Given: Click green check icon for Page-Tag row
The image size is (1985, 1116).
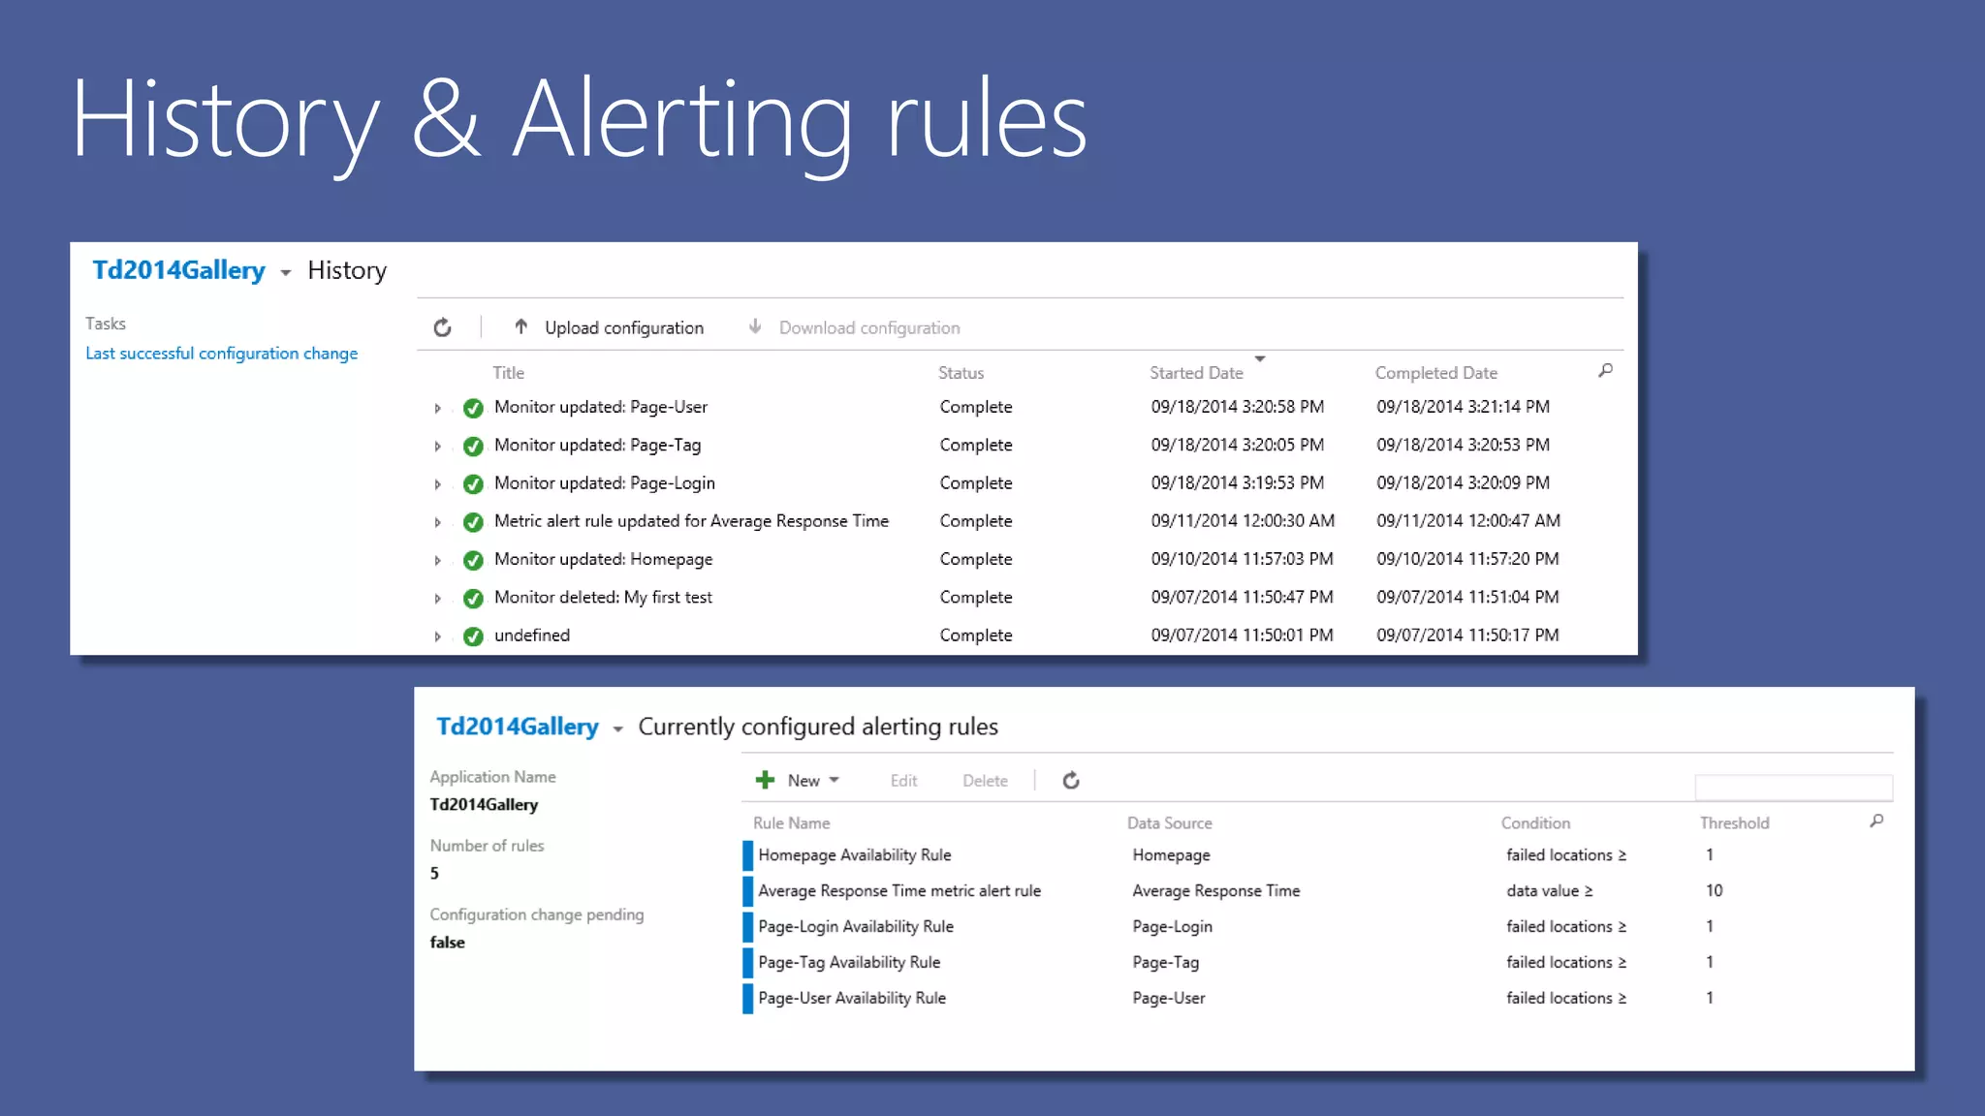Looking at the screenshot, I should point(473,446).
